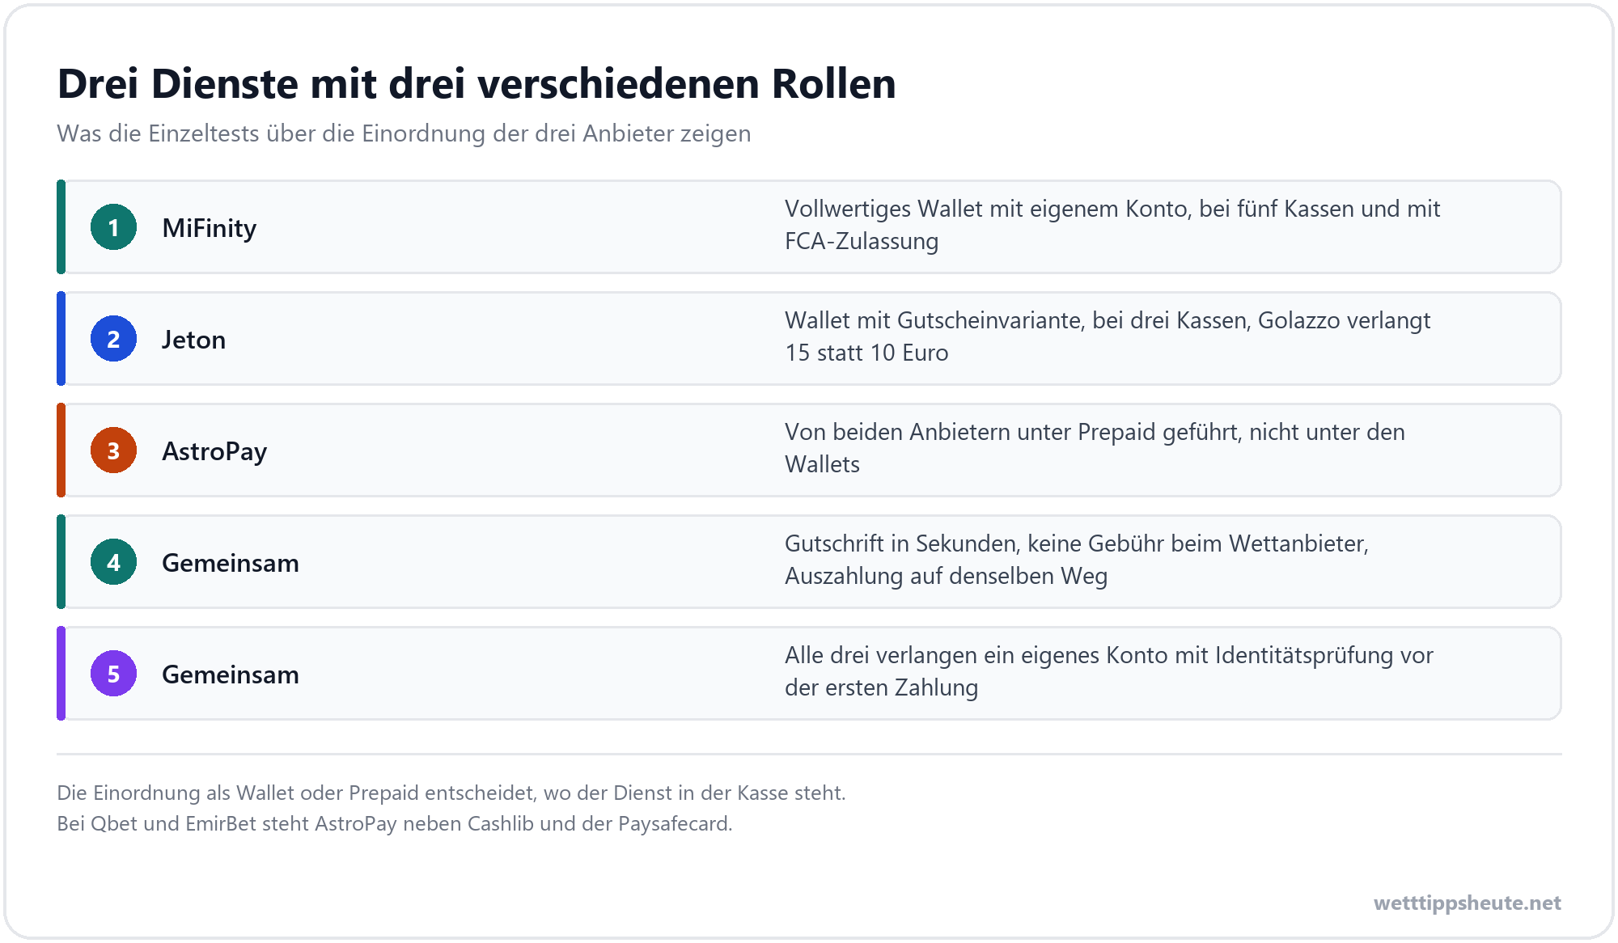1618x943 pixels.
Task: Click the orange number 3 badge
Action: pos(113,450)
